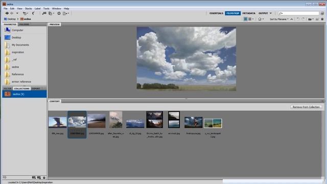Image resolution: width=327 pixels, height=184 pixels.
Task: Expand the workspace switcher dropdown arrow
Action: click(x=271, y=13)
